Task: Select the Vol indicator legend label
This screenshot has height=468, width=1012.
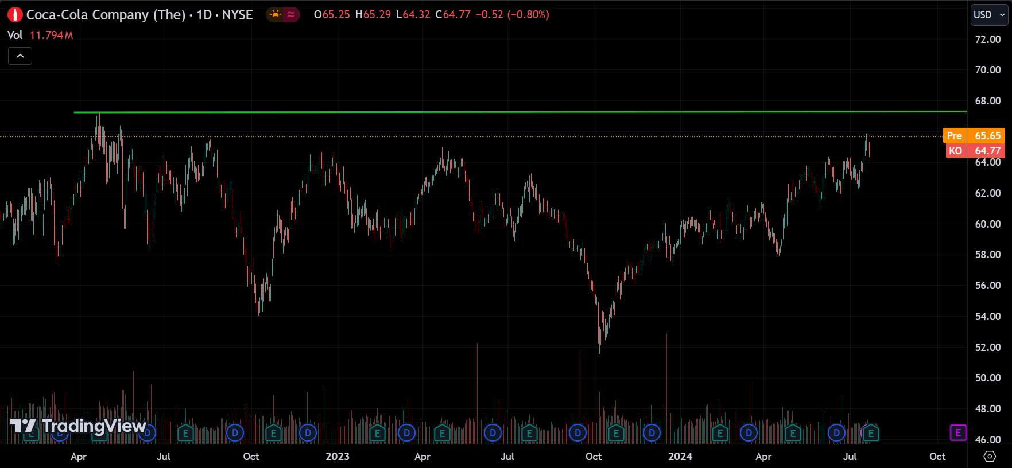Action: 15,35
